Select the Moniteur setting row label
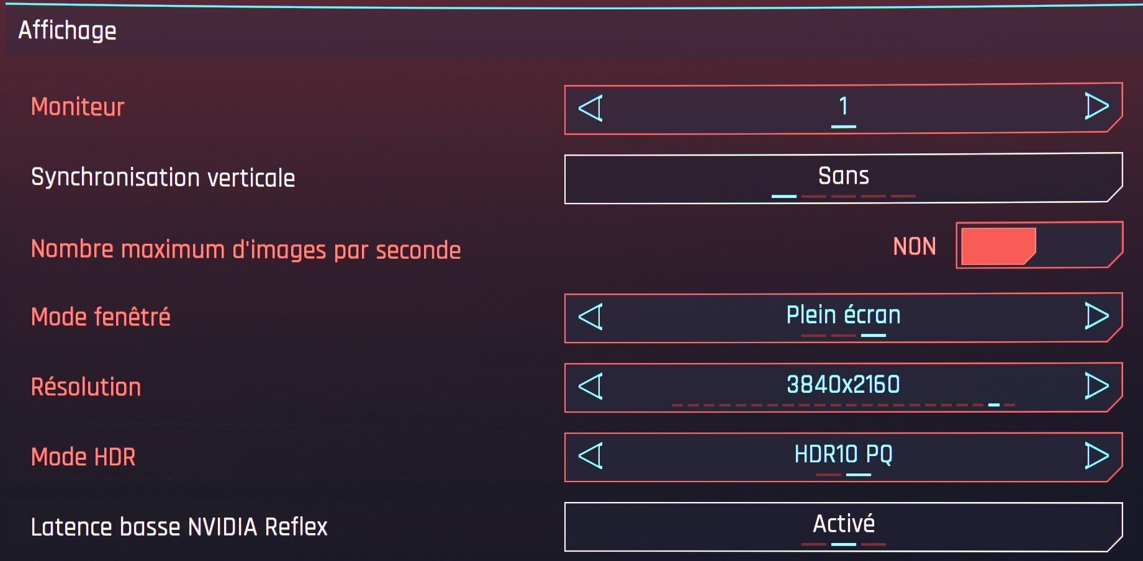Screen dimensions: 1143x561 [x=78, y=107]
